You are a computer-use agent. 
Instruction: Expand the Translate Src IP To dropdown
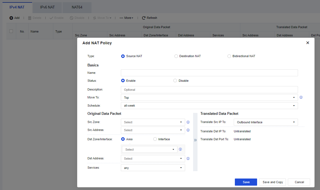tap(266, 122)
